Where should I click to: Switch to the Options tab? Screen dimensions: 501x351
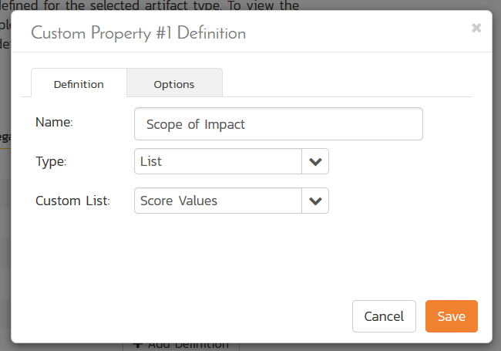(x=174, y=83)
